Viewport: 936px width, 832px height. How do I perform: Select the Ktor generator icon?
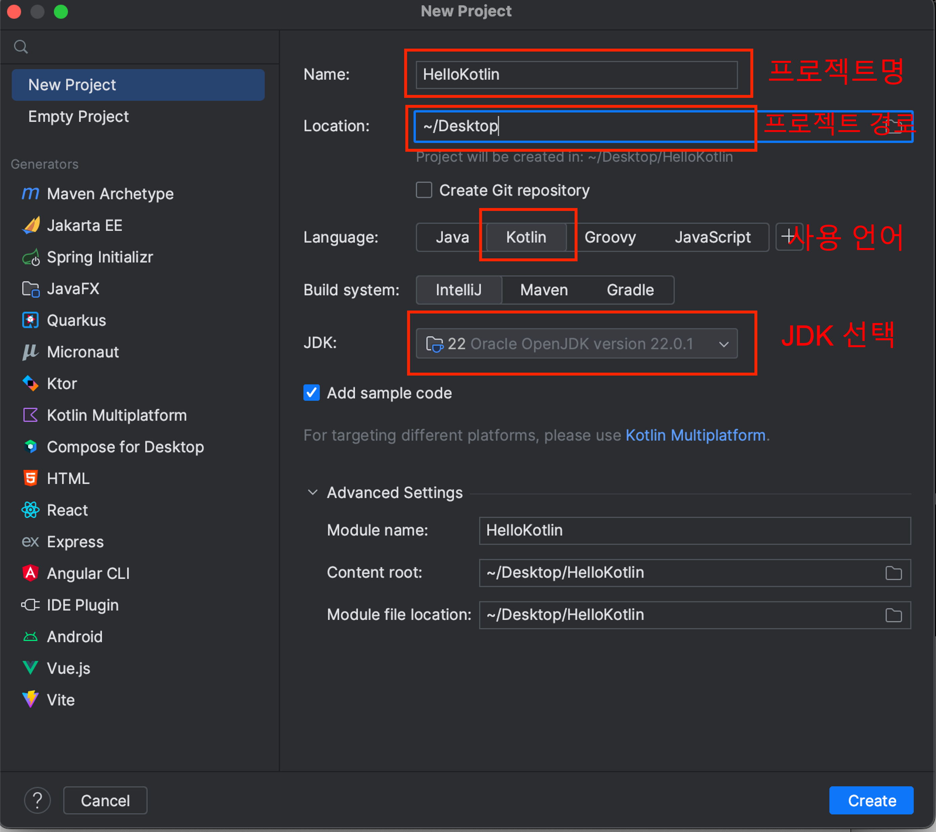click(x=30, y=384)
